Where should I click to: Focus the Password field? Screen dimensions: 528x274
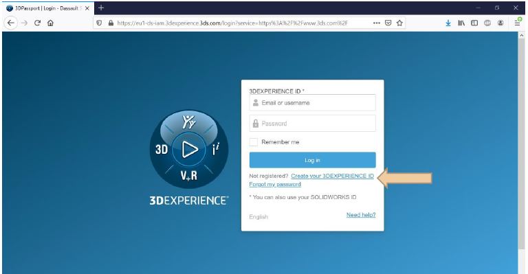point(313,124)
